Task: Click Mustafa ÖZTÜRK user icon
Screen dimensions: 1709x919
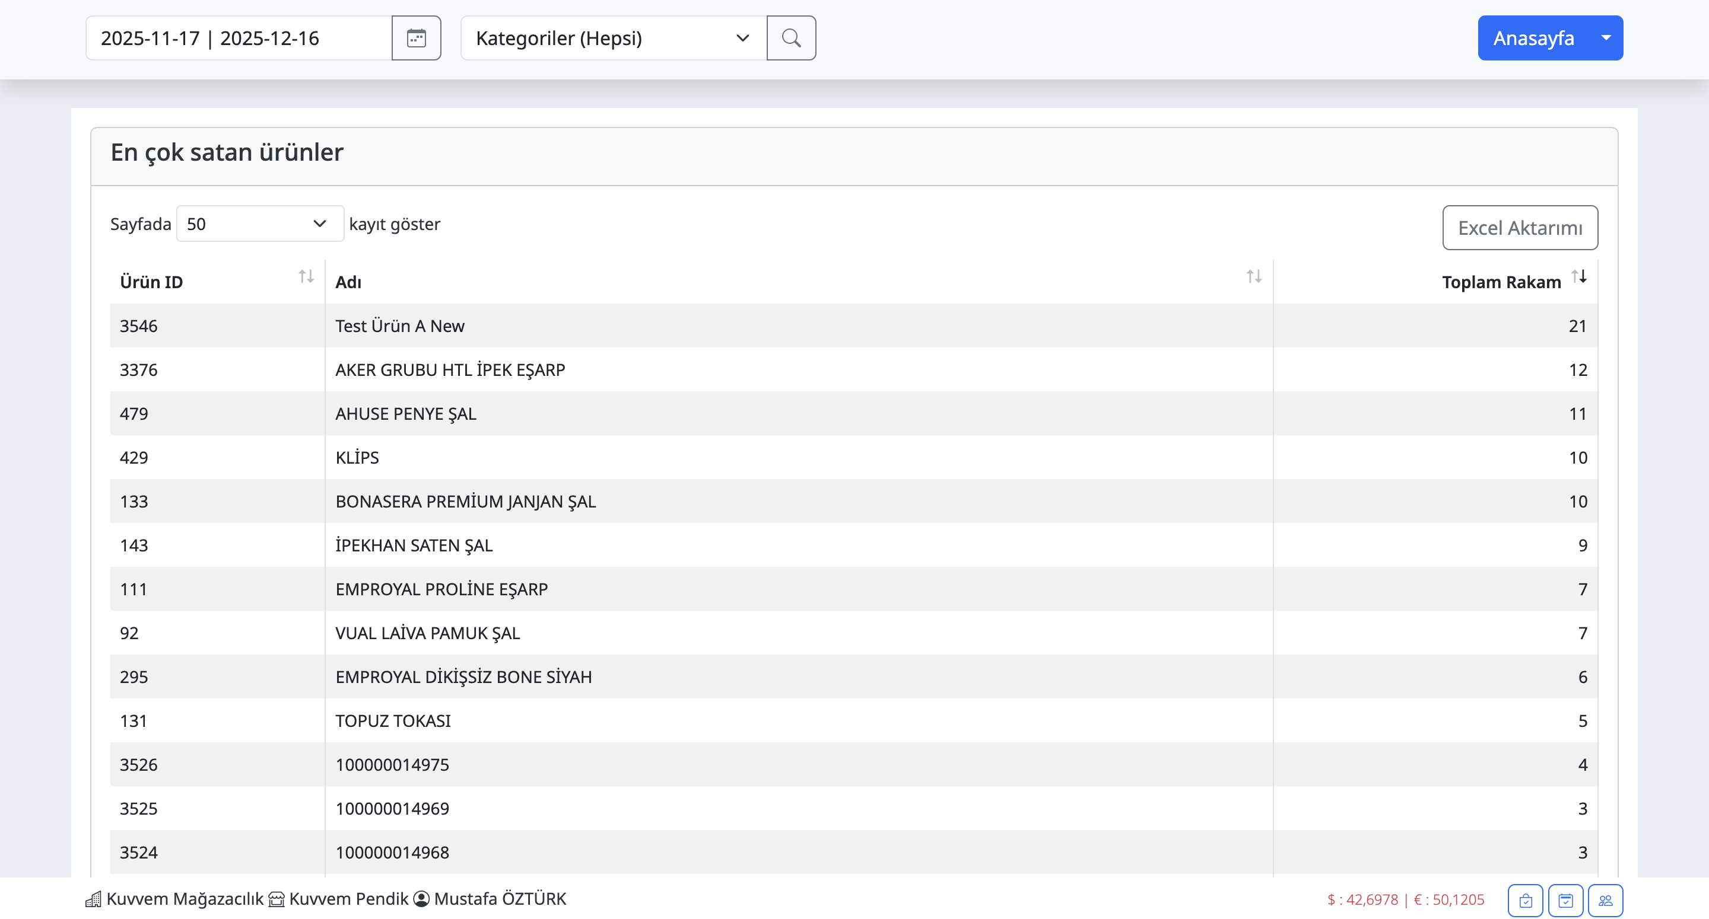Action: point(421,899)
